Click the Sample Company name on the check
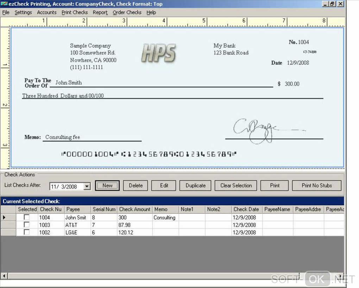Screen dimensions: 359x288 tap(90, 45)
